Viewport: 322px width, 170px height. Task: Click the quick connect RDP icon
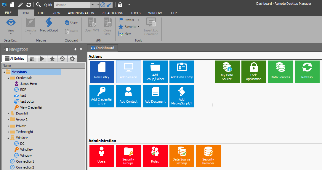103,4
